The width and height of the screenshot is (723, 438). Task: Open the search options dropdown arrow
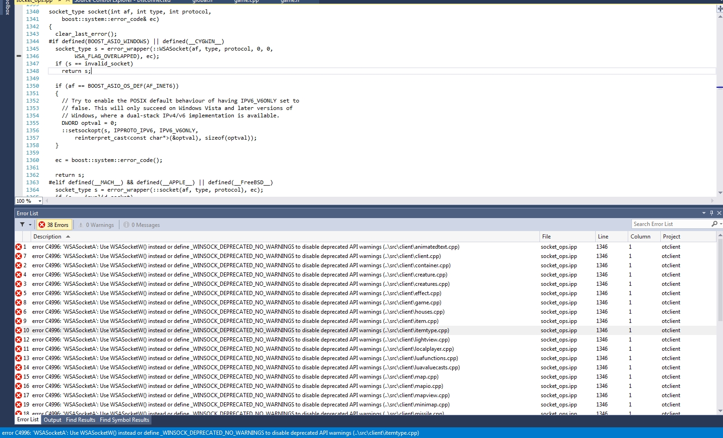tap(721, 224)
